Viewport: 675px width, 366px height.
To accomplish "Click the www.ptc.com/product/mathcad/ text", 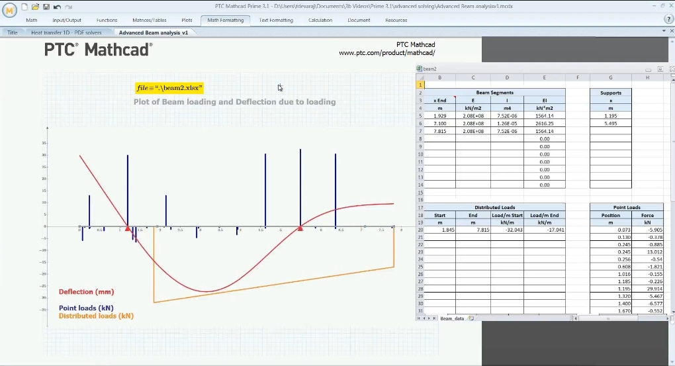I will [x=387, y=53].
